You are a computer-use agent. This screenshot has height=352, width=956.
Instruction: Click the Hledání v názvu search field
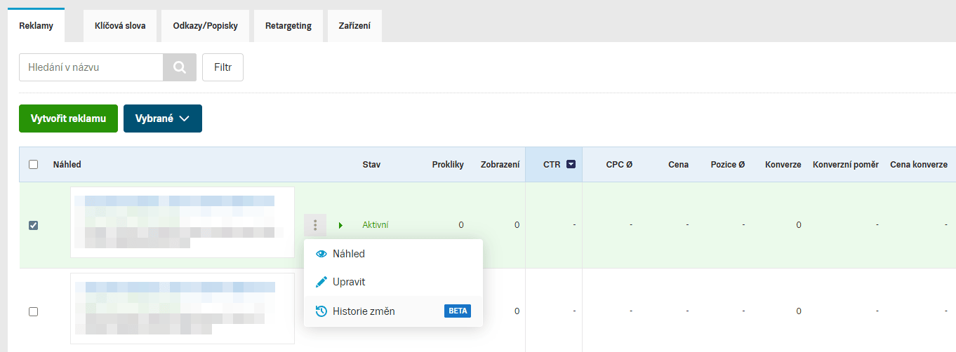pyautogui.click(x=91, y=67)
